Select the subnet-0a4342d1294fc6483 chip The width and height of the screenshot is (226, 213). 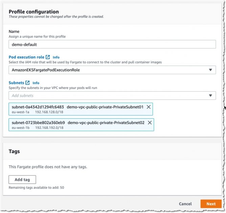[x=81, y=109]
